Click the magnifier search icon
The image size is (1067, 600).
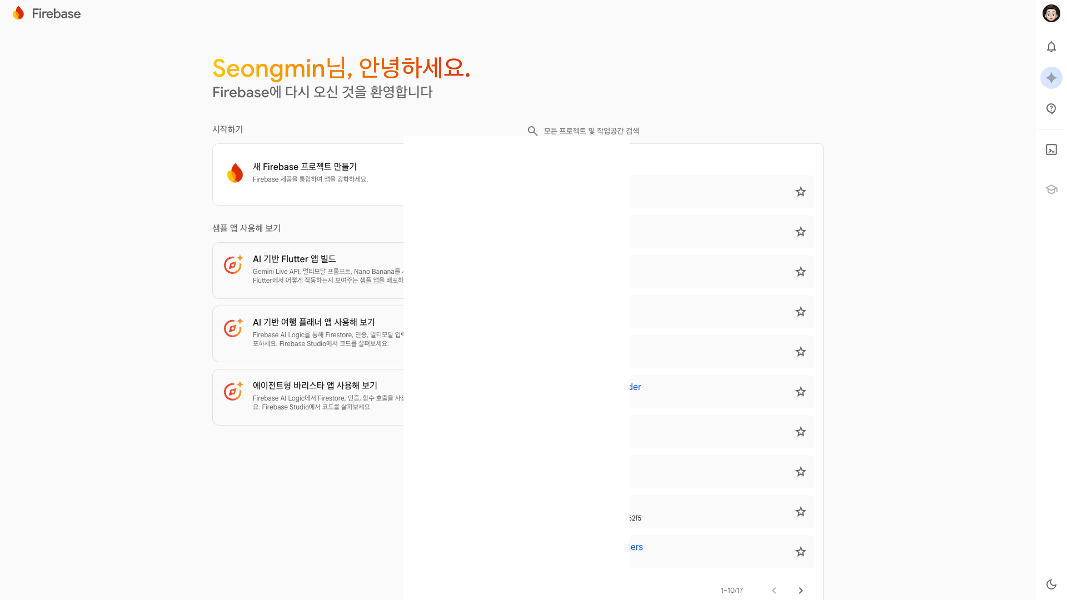(x=532, y=131)
